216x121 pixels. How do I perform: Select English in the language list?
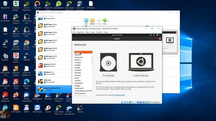click(x=83, y=52)
